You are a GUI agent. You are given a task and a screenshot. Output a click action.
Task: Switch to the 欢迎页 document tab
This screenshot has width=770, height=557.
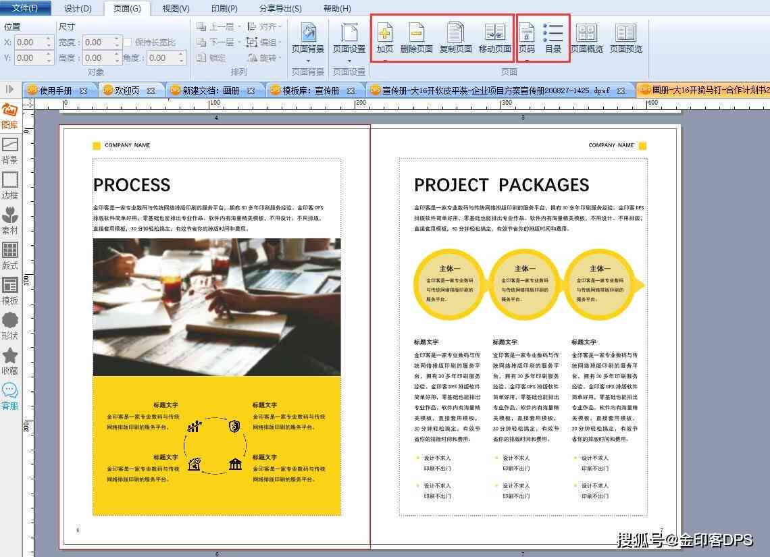tap(127, 90)
